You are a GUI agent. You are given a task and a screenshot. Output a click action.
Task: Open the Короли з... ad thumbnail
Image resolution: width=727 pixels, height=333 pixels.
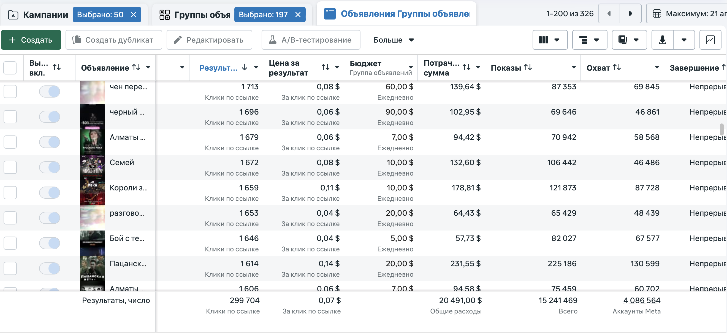[93, 193]
